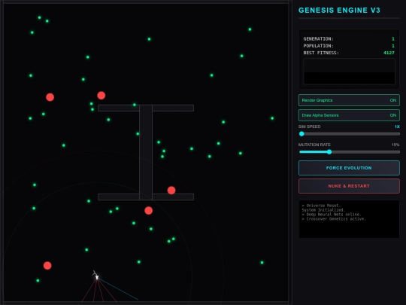This screenshot has width=406, height=305.
Task: Click the Sim Speed '1X' value
Action: click(x=397, y=127)
